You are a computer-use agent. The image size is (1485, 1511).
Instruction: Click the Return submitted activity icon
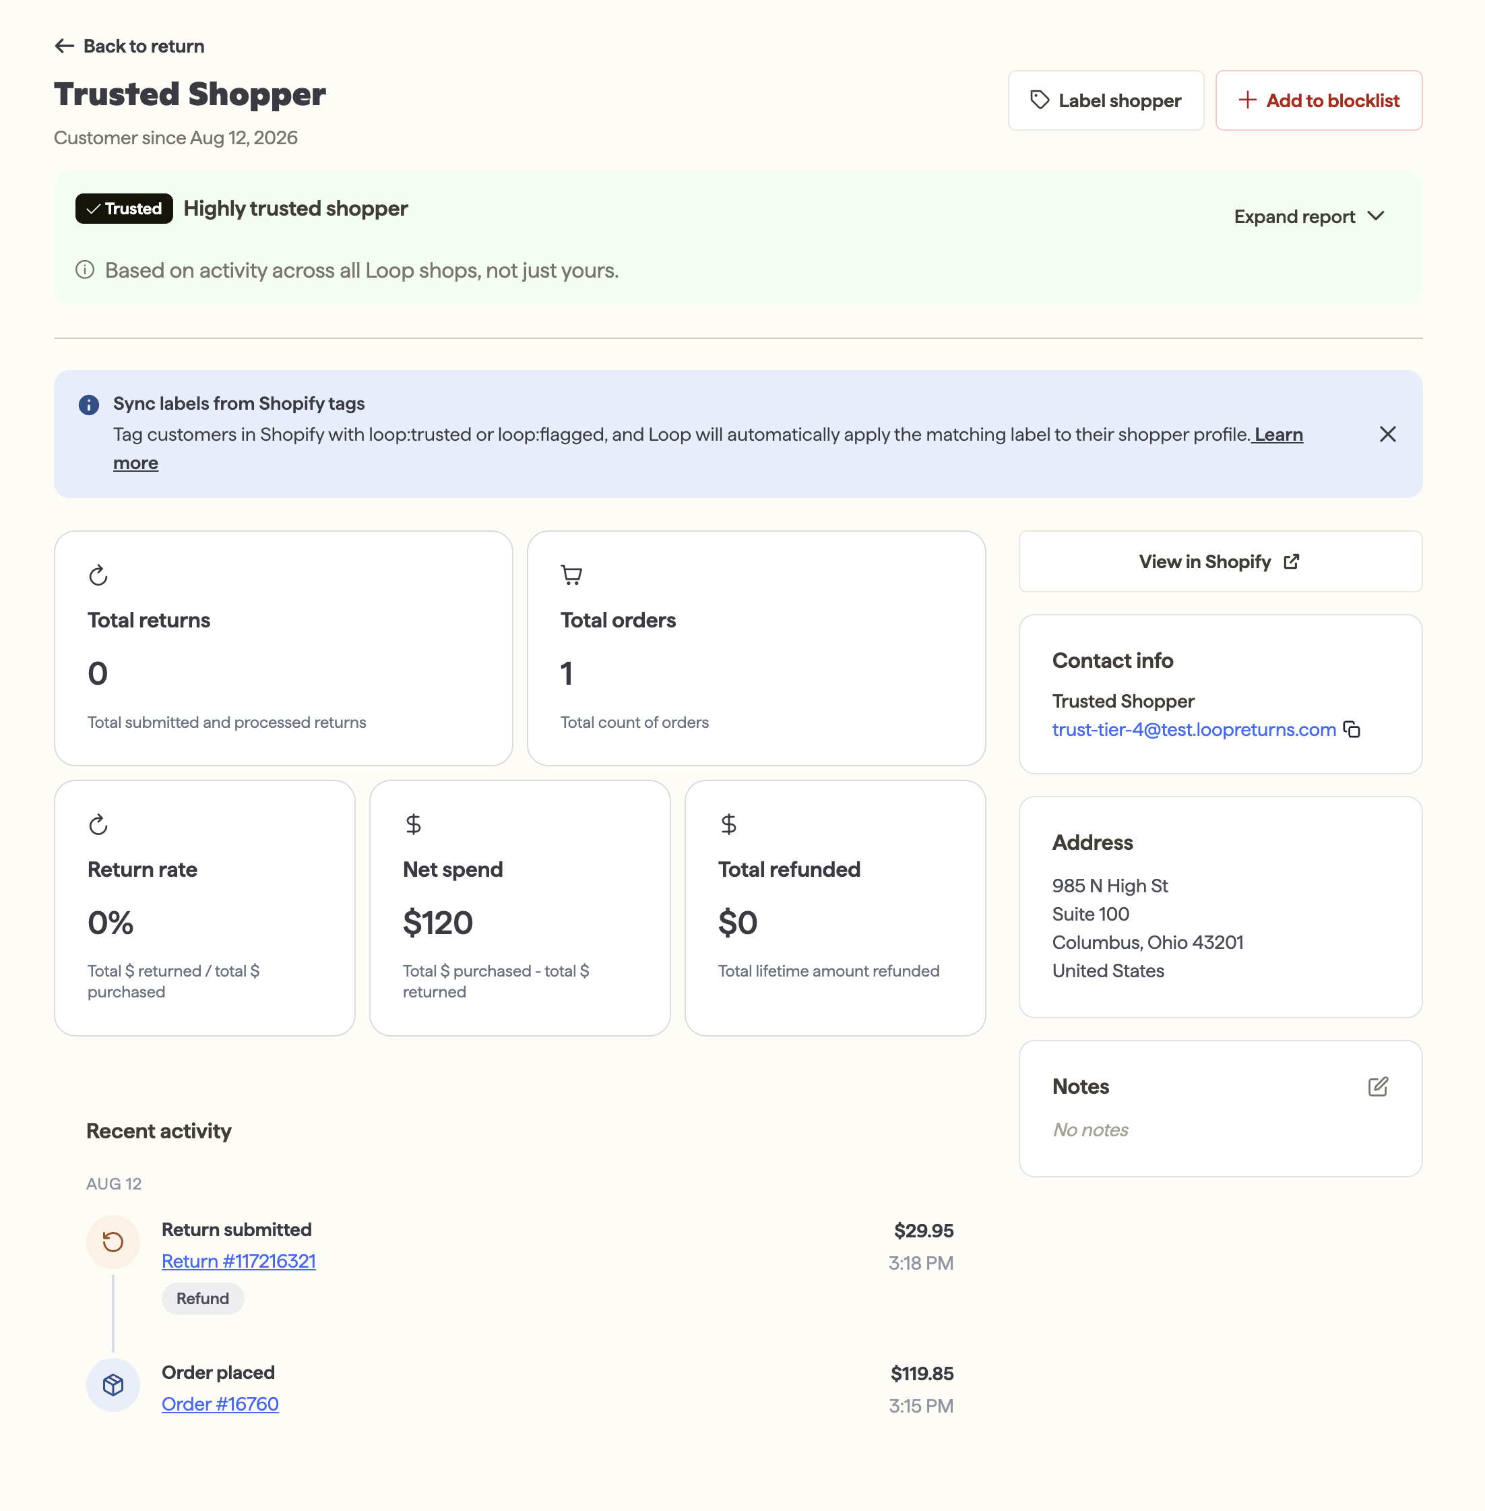(x=113, y=1241)
